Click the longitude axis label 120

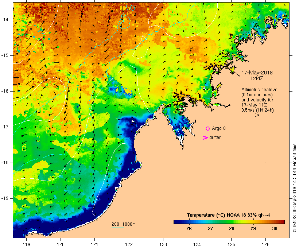point(61,244)
